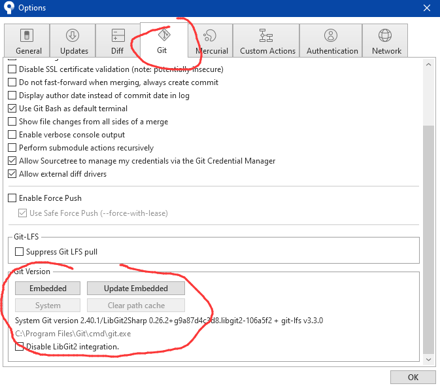Viewport: 440px width, 388px height.
Task: Click the Diff tab icon
Action: (118, 35)
